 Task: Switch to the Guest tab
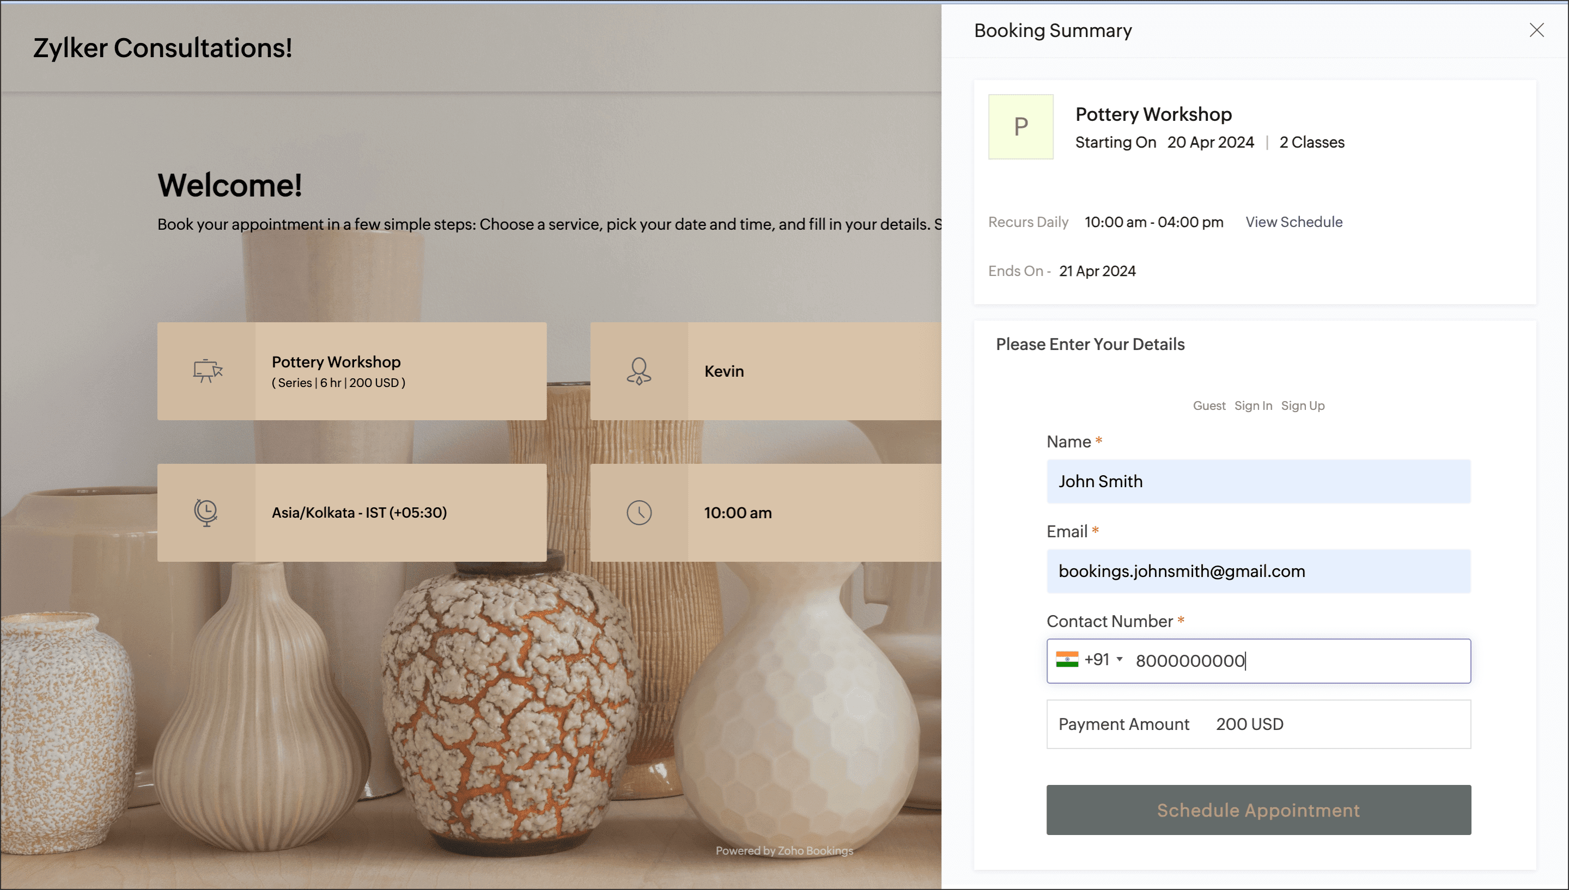1209,406
